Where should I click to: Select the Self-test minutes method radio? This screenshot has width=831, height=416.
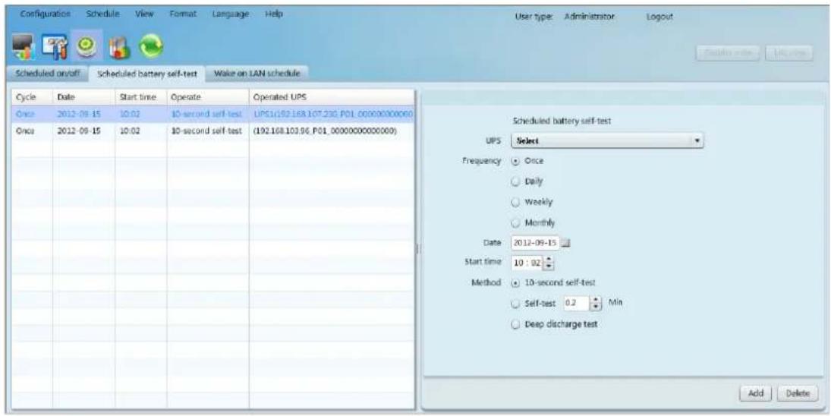click(515, 304)
